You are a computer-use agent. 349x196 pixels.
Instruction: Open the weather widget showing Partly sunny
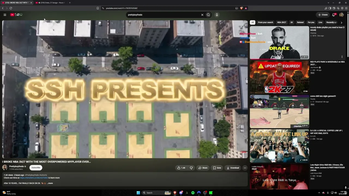click(9, 193)
